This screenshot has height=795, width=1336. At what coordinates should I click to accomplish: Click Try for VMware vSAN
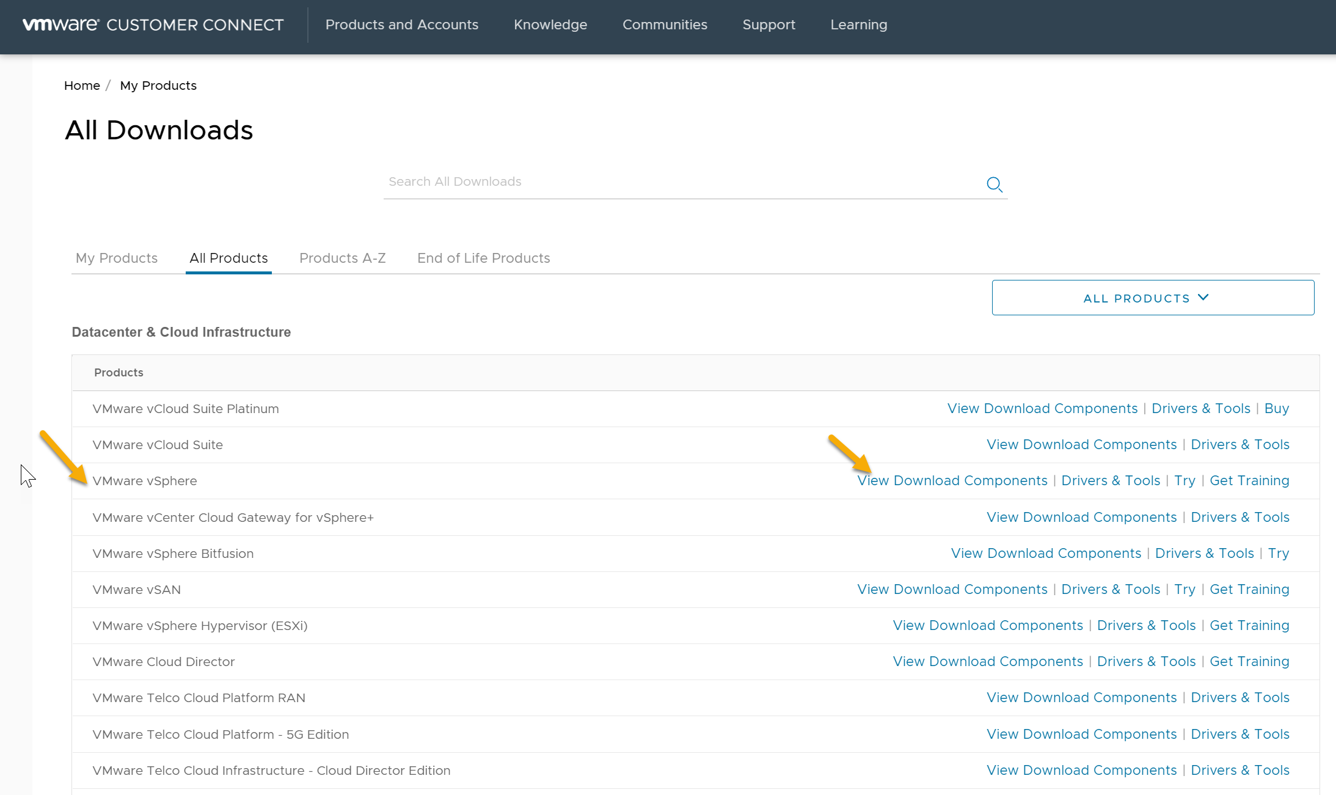point(1185,589)
